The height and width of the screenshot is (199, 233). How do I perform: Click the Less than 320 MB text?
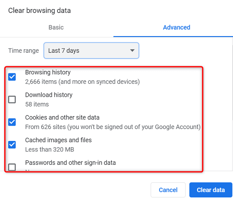click(x=49, y=149)
